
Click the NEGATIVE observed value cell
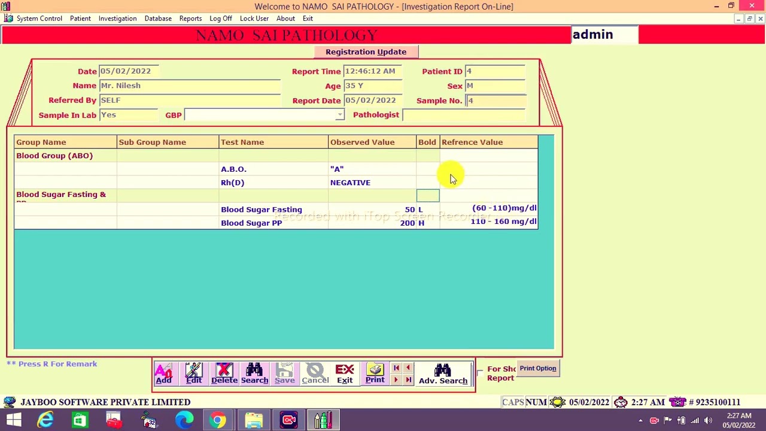coord(372,183)
